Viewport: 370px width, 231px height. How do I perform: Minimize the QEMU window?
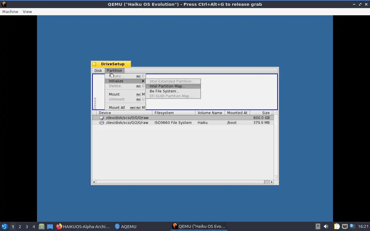click(x=354, y=4)
